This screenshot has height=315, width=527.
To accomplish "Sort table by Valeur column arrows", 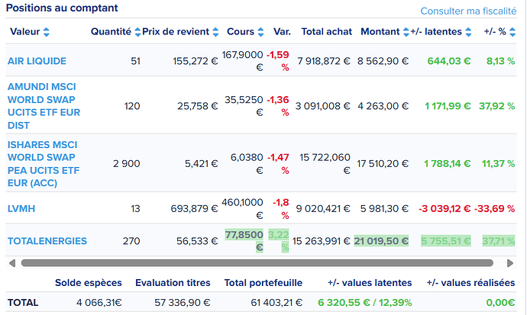I will [x=46, y=32].
